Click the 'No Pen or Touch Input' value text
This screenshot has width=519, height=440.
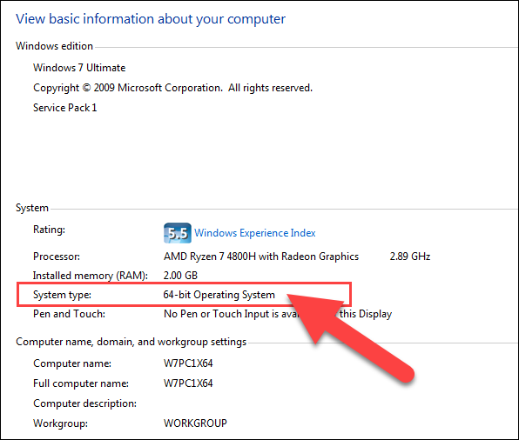(x=278, y=314)
